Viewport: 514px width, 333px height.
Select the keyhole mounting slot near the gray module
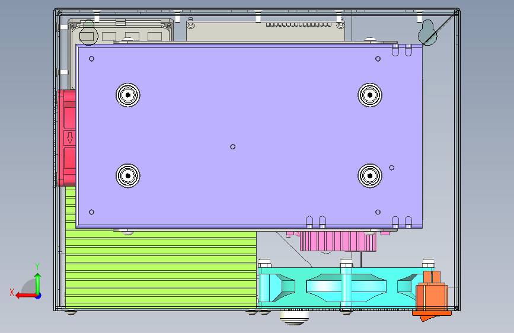89,32
